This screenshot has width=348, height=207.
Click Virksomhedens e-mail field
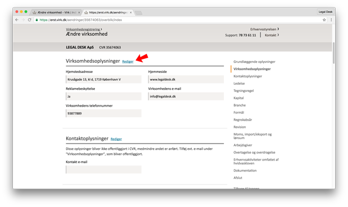tap(186, 96)
